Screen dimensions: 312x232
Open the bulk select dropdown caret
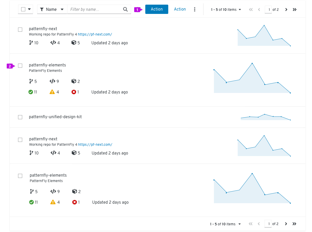[x=29, y=9]
